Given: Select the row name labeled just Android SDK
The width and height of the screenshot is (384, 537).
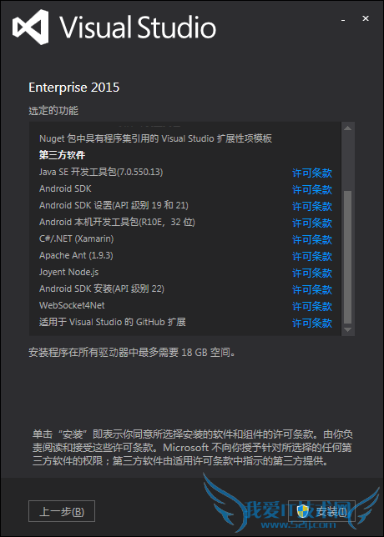Looking at the screenshot, I should click(65, 188).
